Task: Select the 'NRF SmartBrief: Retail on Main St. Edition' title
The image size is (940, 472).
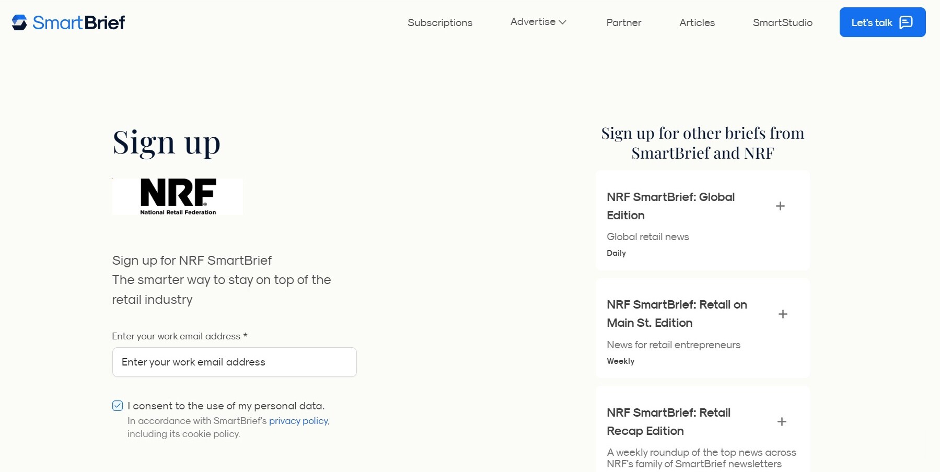Action: pyautogui.click(x=677, y=314)
